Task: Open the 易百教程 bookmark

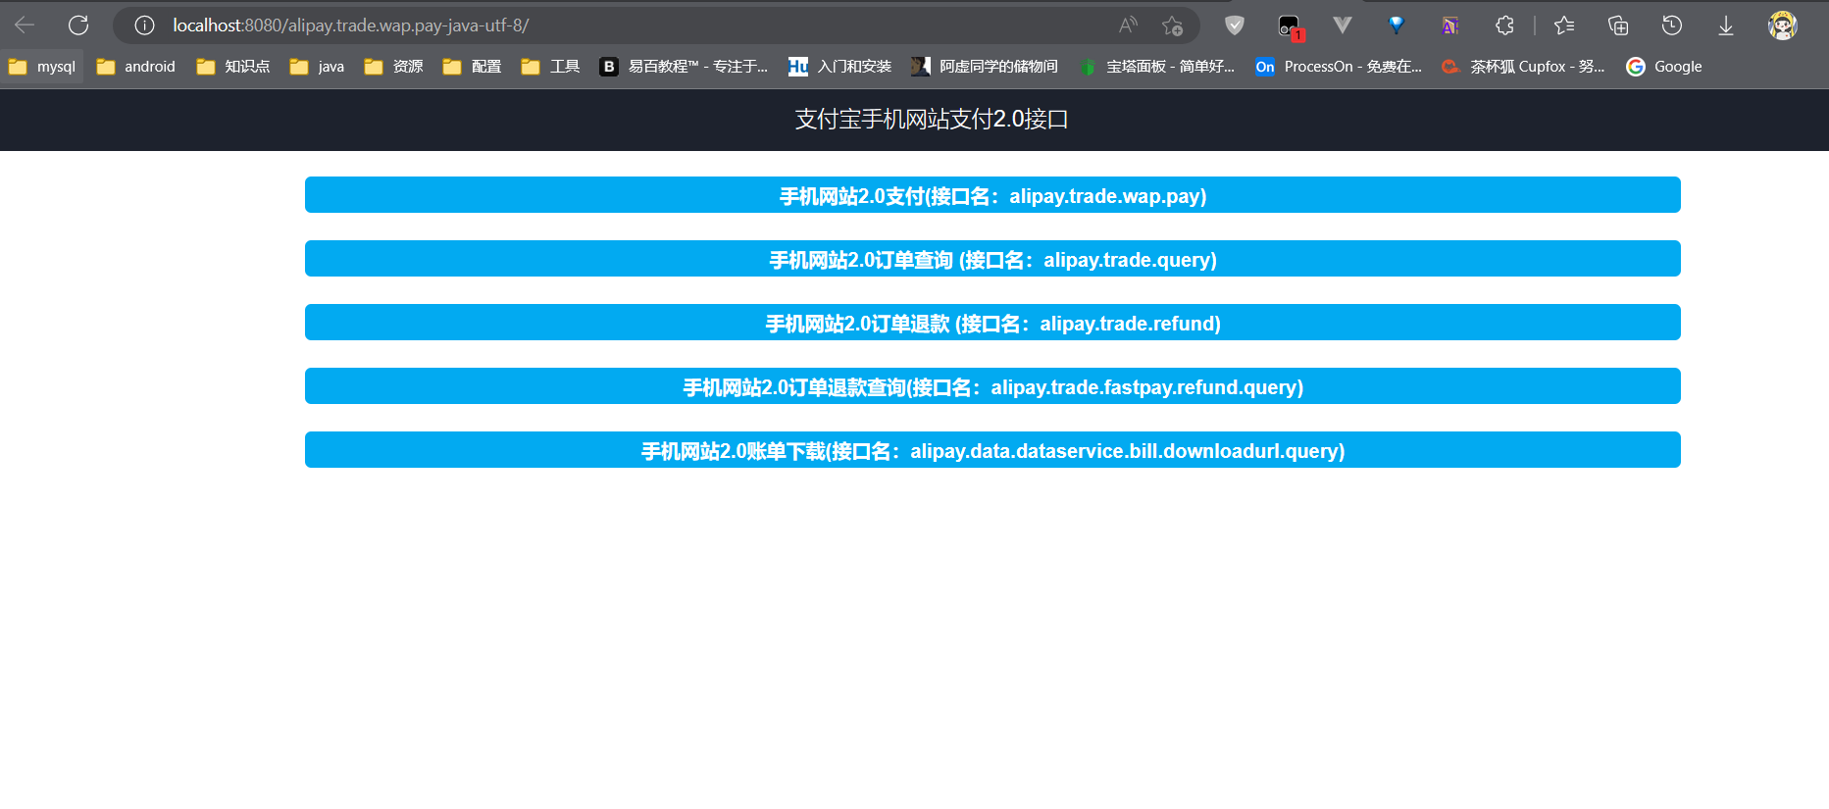Action: point(684,67)
